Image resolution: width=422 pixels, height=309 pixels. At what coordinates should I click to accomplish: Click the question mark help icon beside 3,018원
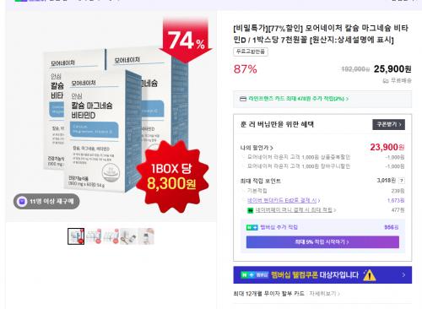pos(402,181)
